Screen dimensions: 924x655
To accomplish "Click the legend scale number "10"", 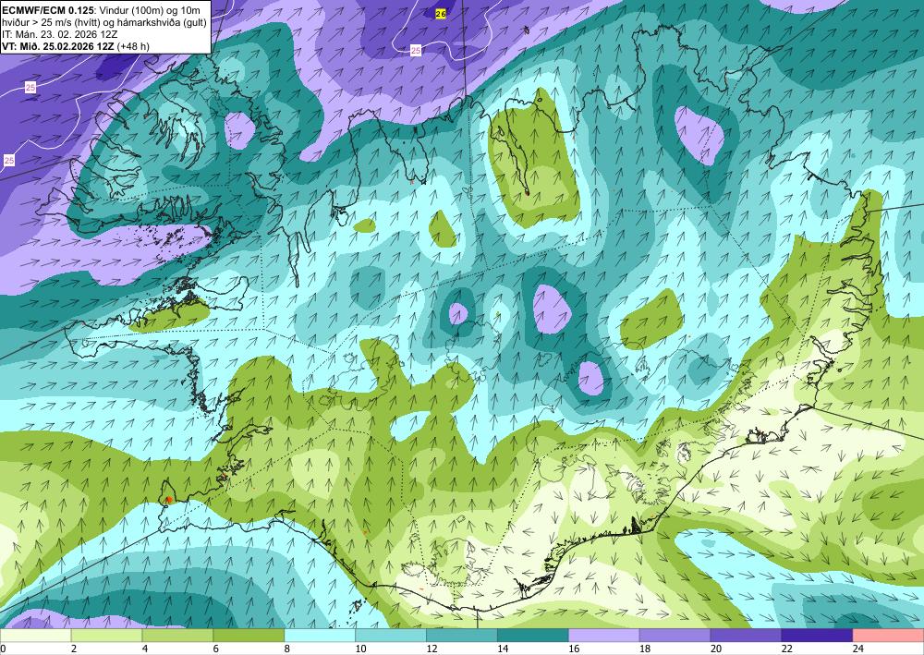I will 360,649.
